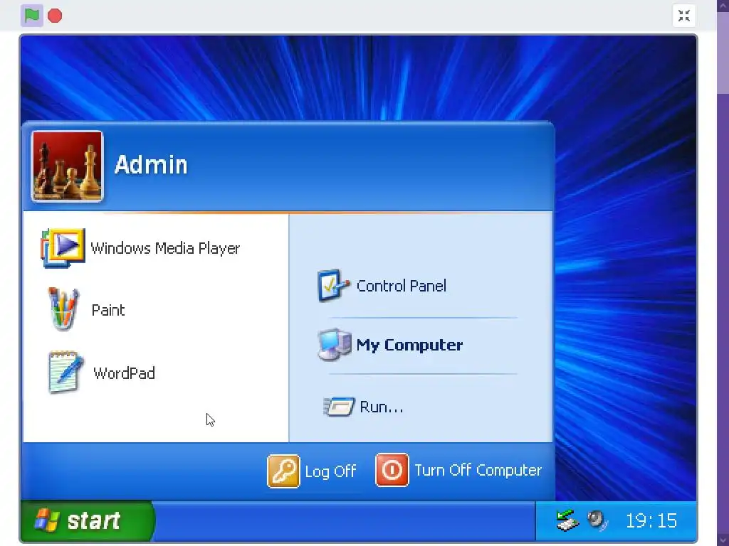This screenshot has width=729, height=546.
Task: Click the red stop sign icon
Action: (55, 16)
